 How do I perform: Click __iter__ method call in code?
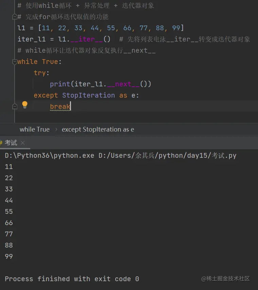pos(87,39)
